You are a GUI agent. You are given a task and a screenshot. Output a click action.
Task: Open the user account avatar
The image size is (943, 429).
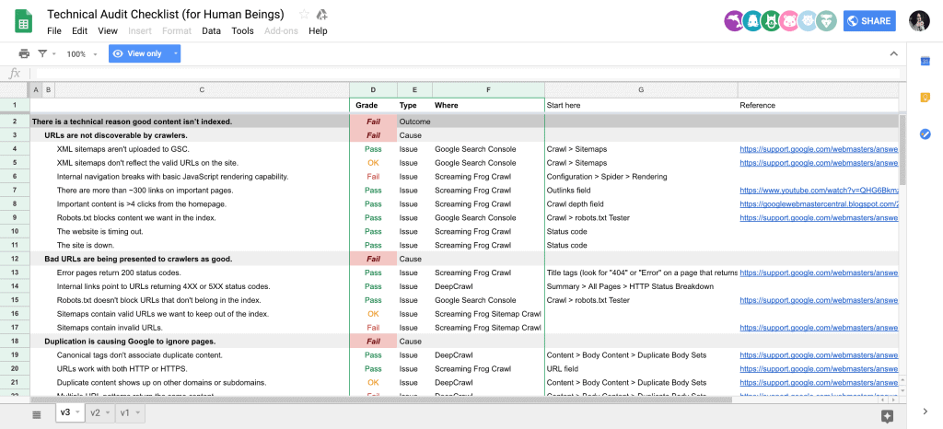pyautogui.click(x=919, y=21)
